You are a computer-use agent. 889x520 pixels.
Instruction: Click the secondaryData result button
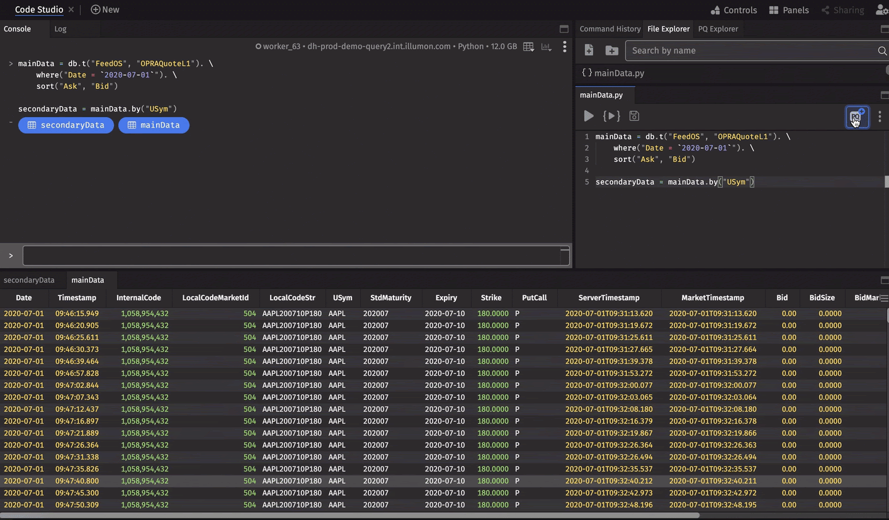pos(66,125)
